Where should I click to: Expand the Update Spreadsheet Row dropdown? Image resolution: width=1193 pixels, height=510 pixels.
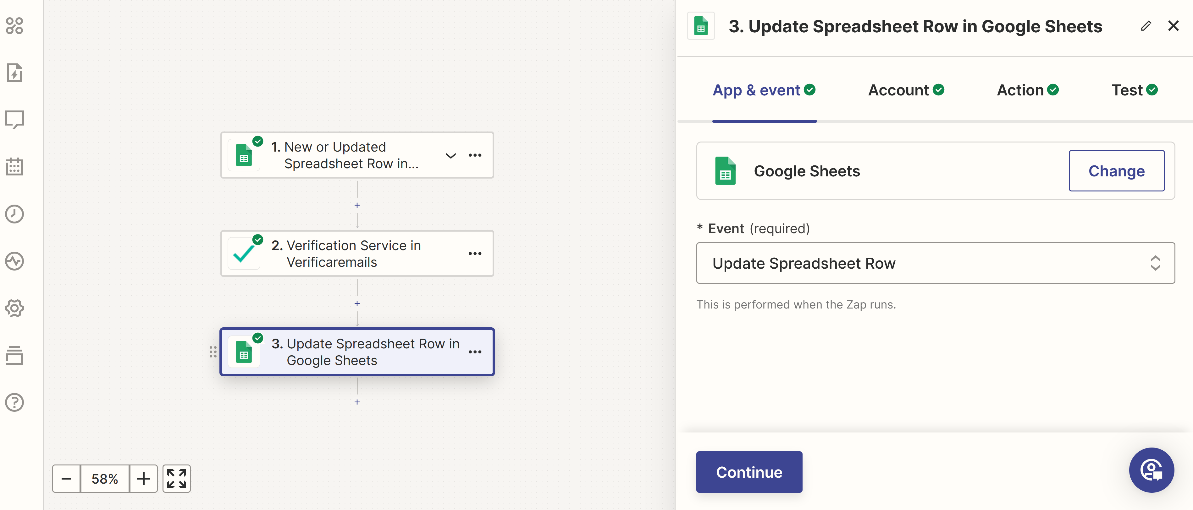tap(1156, 263)
